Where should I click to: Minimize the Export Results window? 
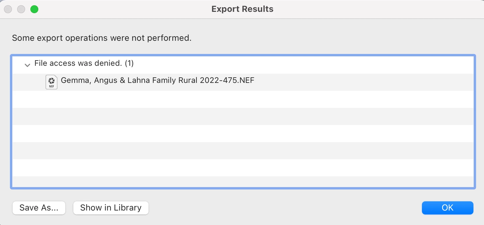[x=21, y=9]
